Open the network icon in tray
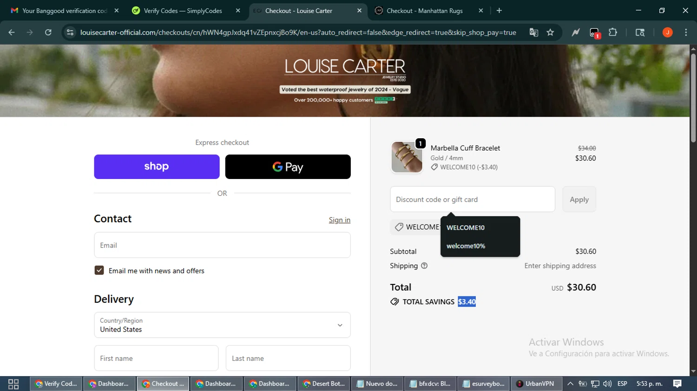This screenshot has height=391, width=697. point(595,384)
